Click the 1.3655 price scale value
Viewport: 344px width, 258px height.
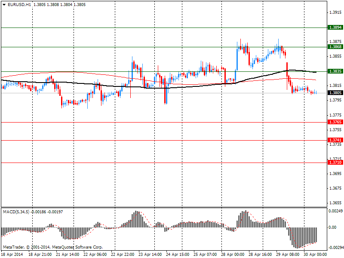click(336, 203)
